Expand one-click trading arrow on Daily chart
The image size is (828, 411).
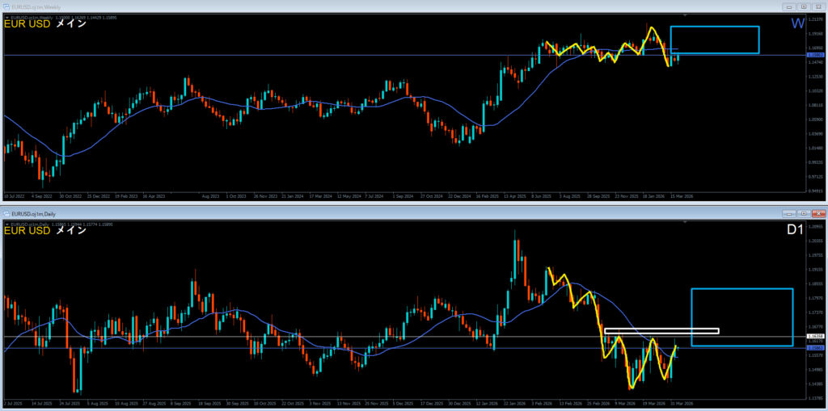tap(7, 223)
